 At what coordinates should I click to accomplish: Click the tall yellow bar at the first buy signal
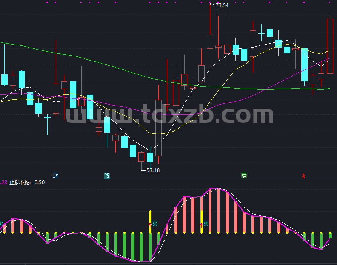coord(150,222)
